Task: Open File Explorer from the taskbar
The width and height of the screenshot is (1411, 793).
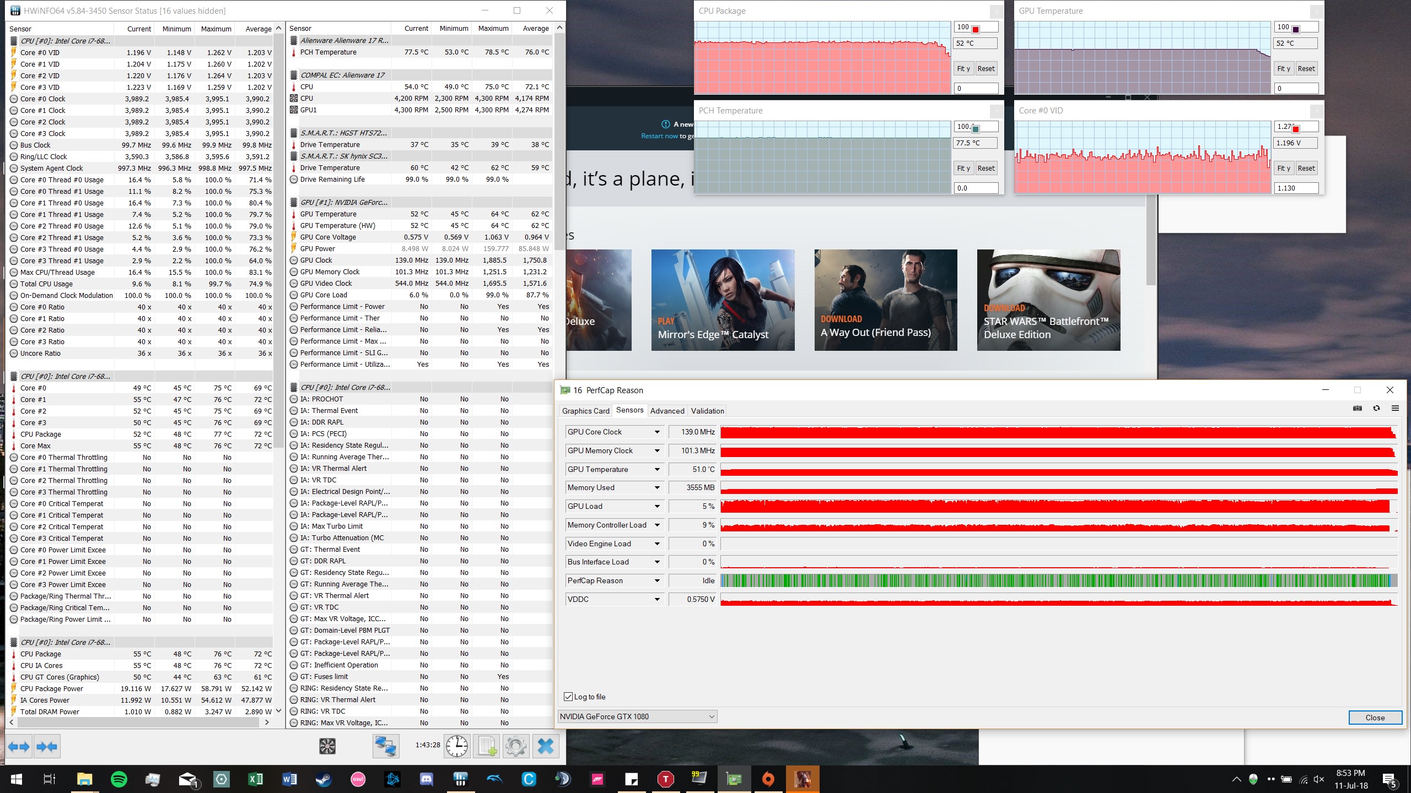Action: [x=84, y=779]
